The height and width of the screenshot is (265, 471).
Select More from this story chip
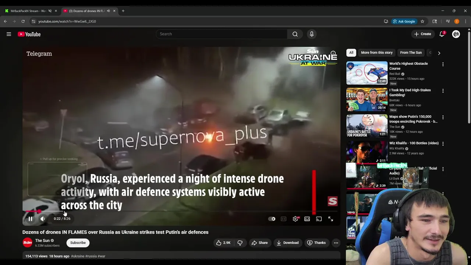(x=377, y=53)
